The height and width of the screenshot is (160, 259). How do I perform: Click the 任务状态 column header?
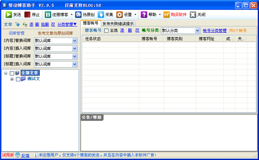[110, 39]
